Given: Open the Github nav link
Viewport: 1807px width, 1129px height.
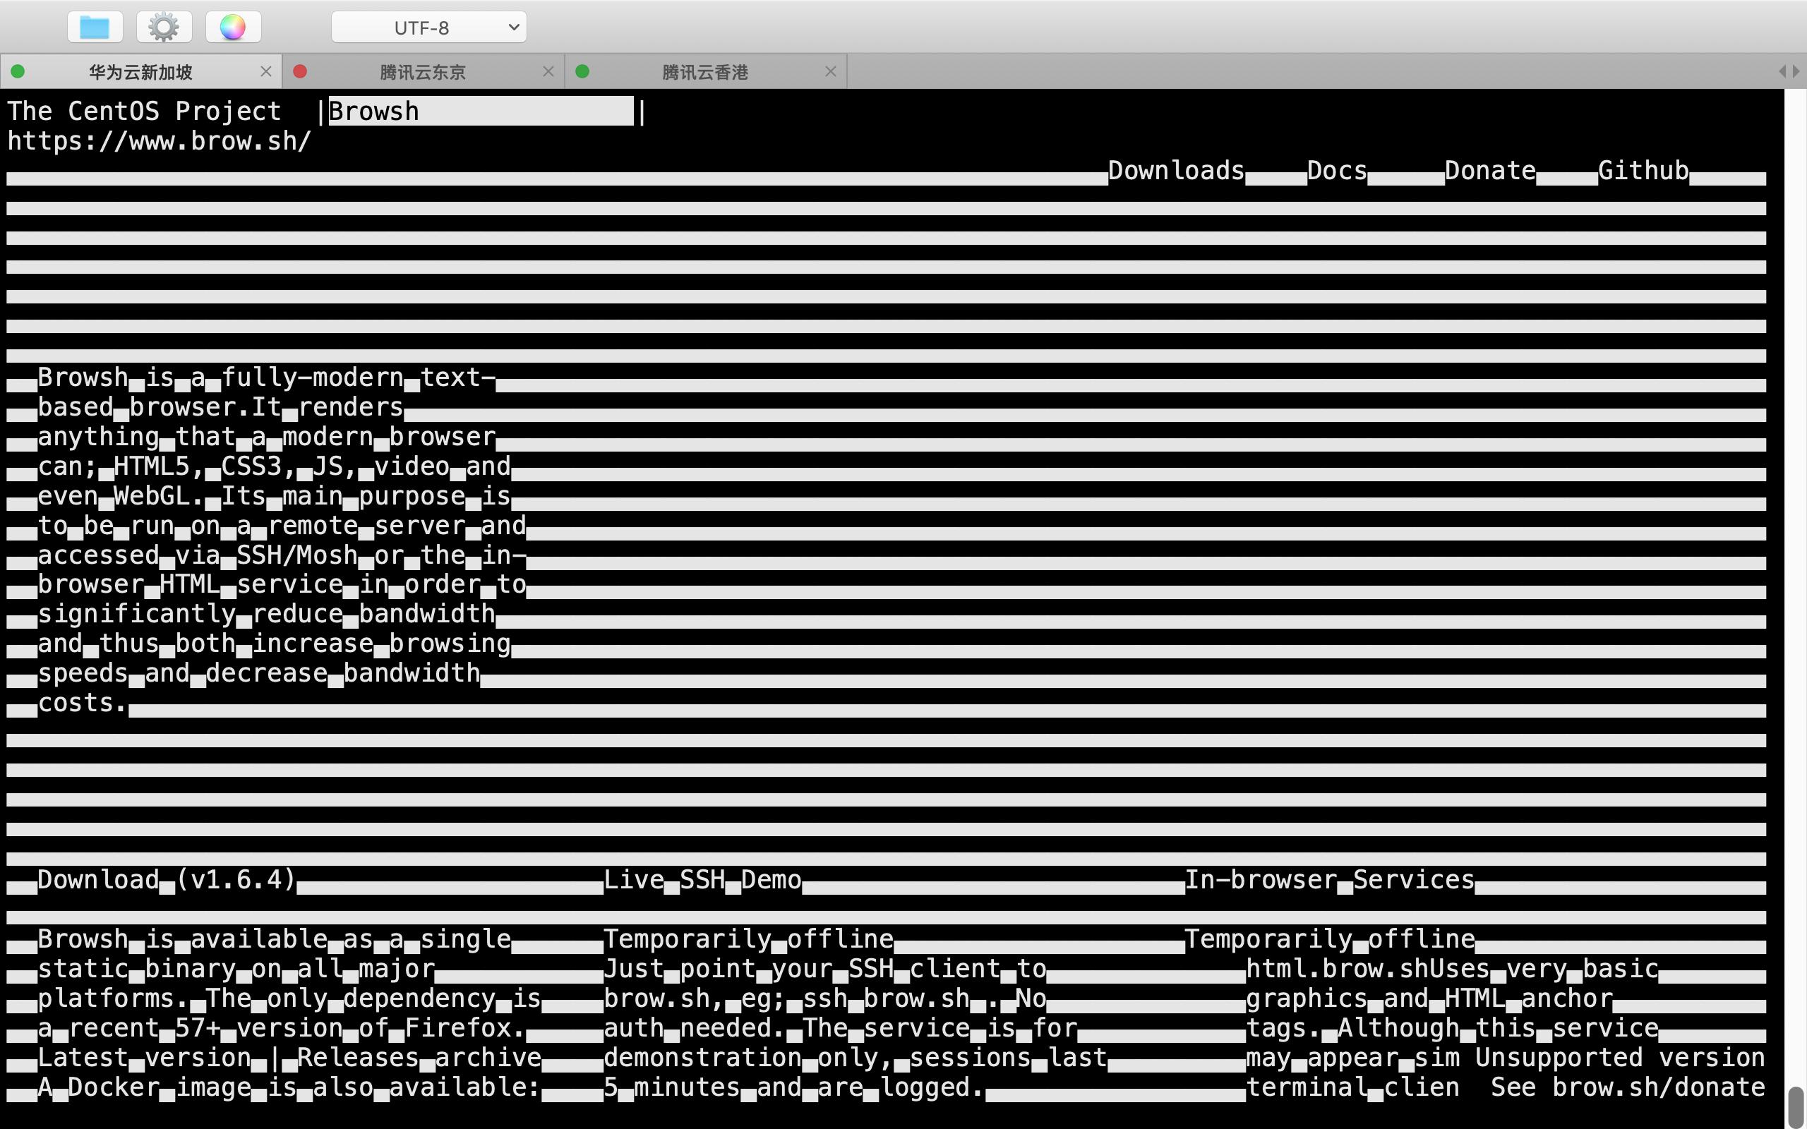Looking at the screenshot, I should click(1643, 171).
